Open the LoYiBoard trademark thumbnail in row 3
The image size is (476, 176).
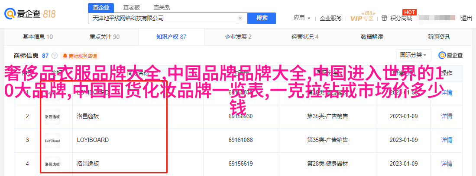point(52,140)
